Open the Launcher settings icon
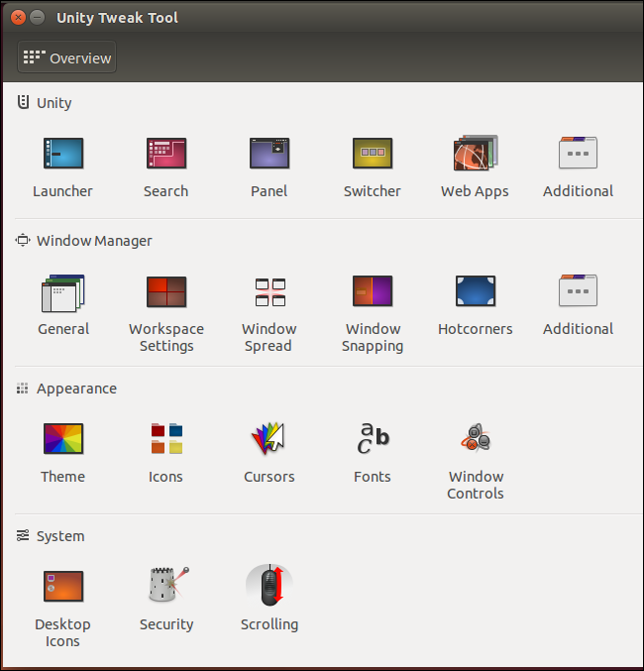644x671 pixels. pos(63,154)
